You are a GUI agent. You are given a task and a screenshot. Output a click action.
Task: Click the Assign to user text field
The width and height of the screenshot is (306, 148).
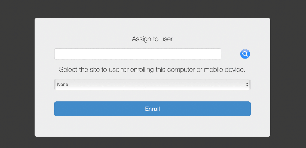(137, 54)
